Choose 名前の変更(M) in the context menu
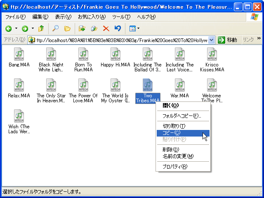 point(183,156)
